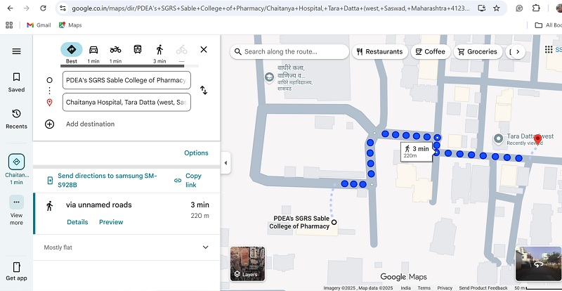The image size is (562, 291).
Task: Click the Groceries category chip
Action: coord(477,51)
